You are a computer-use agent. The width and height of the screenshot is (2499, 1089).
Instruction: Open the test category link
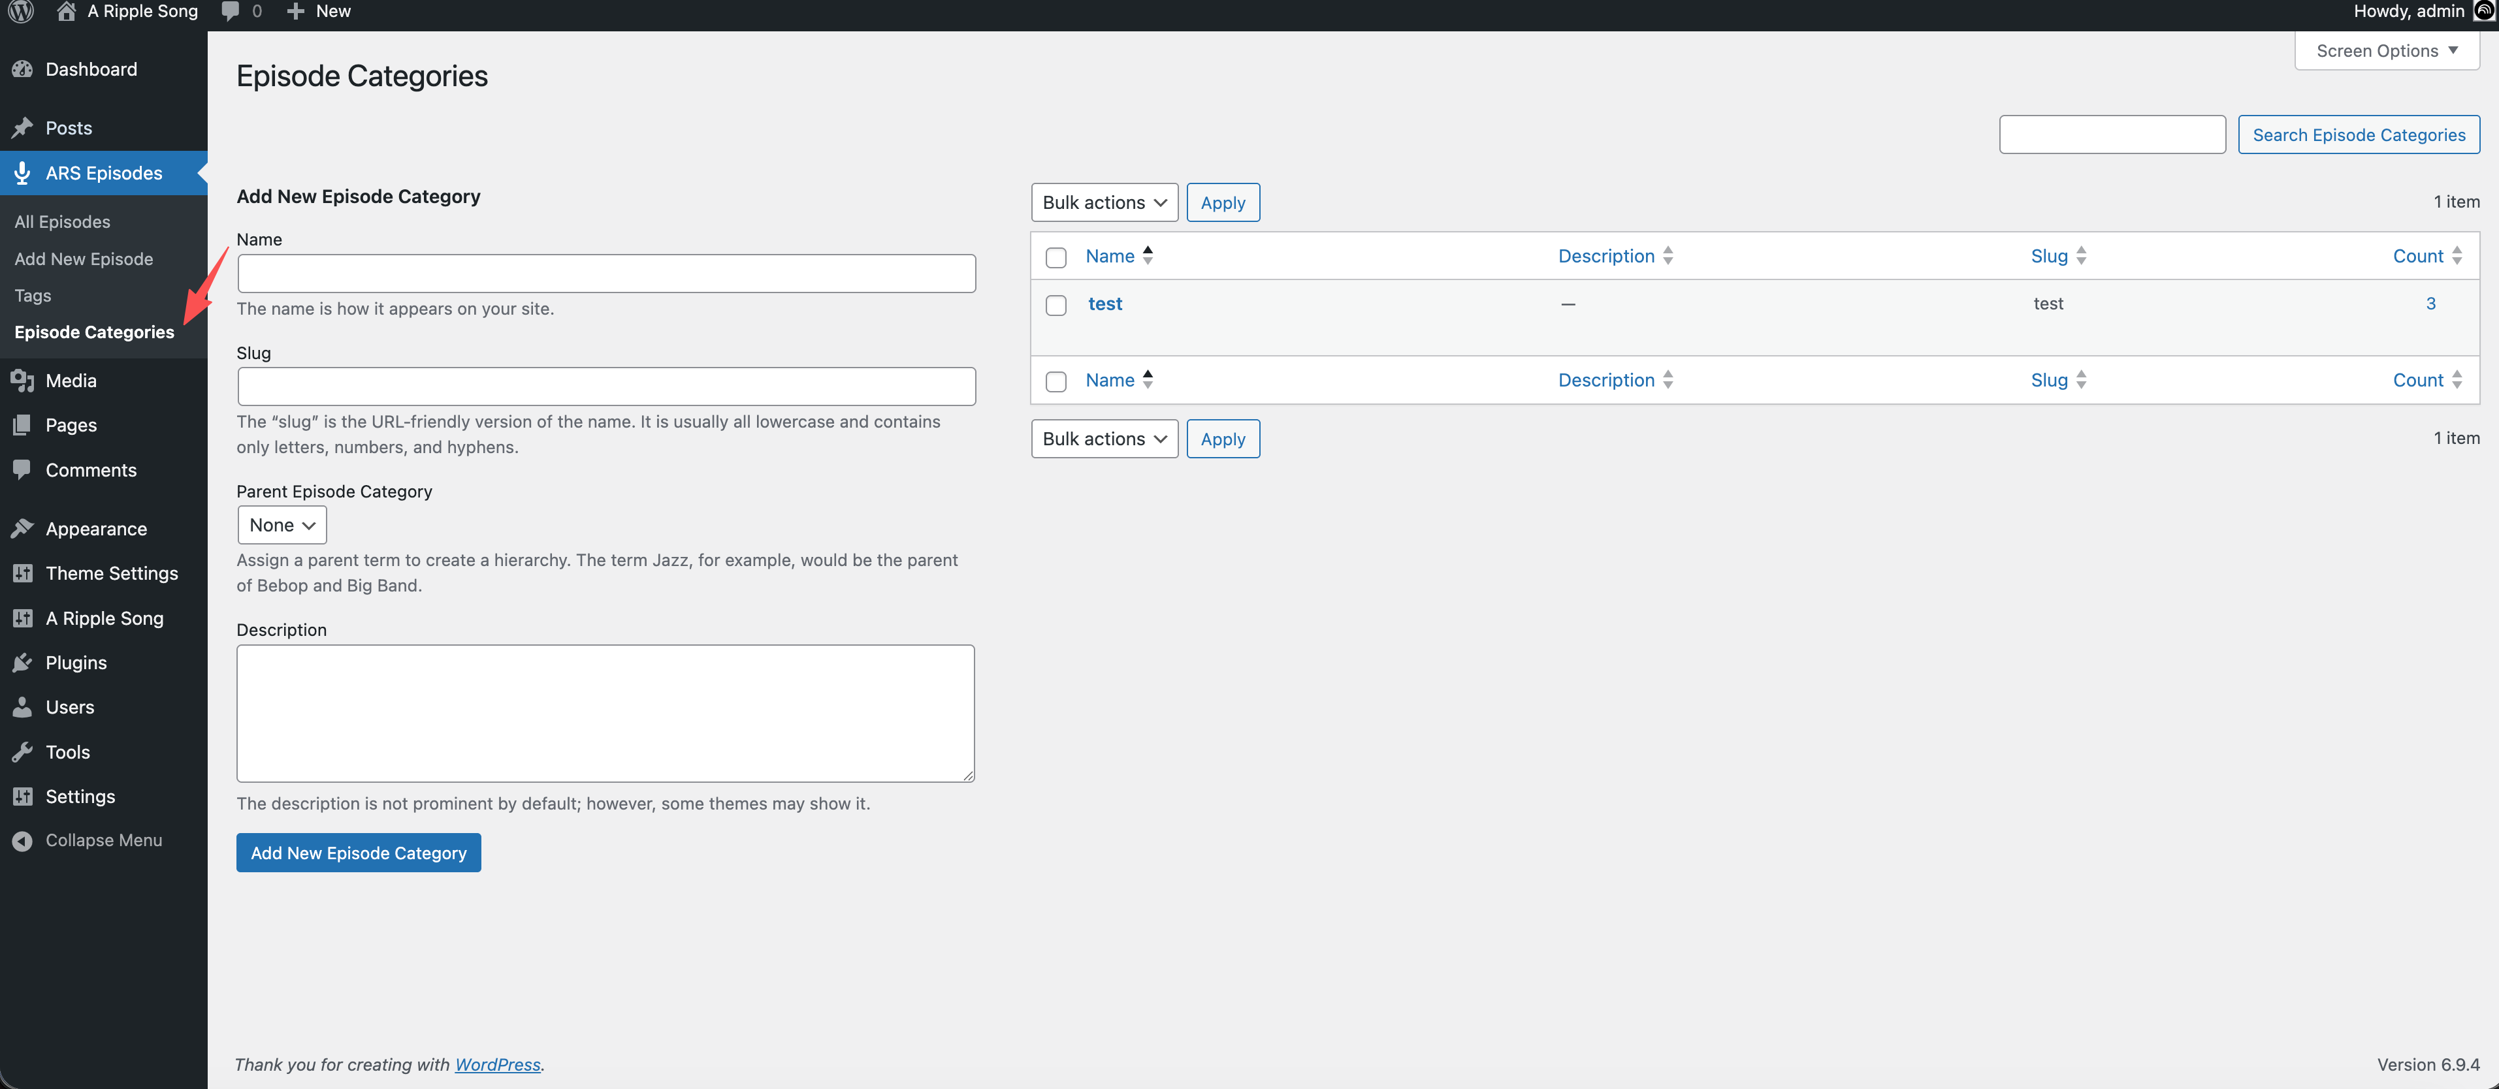1105,304
